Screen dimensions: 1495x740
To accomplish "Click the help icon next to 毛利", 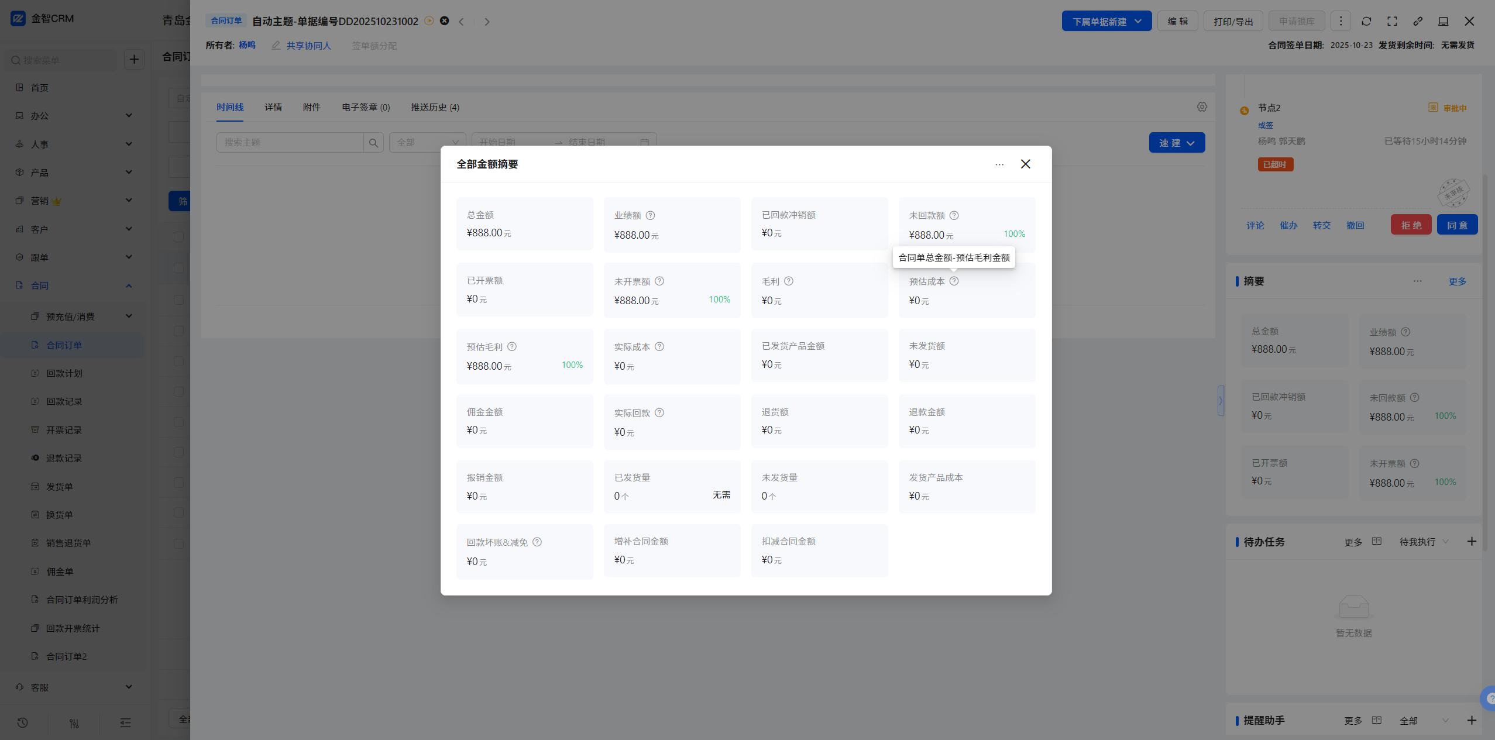I will pos(789,281).
